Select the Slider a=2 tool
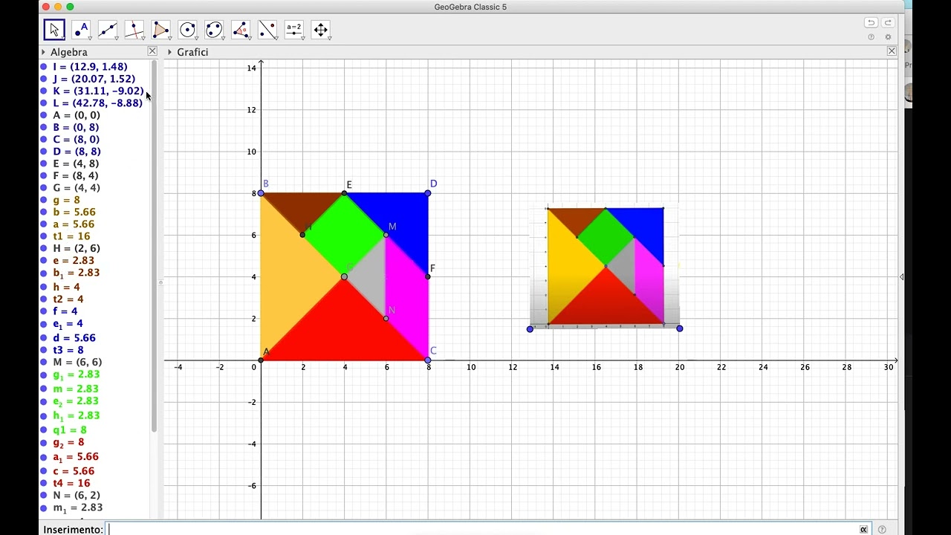Image resolution: width=951 pixels, height=535 pixels. click(294, 30)
